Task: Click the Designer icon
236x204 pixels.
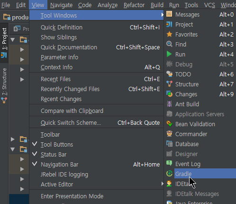Action: pyautogui.click(x=169, y=154)
